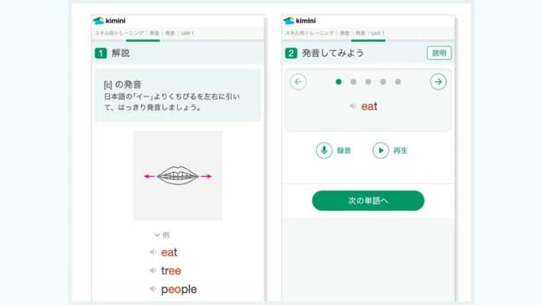
Task: Click the 説明 explanation button
Action: [x=439, y=53]
